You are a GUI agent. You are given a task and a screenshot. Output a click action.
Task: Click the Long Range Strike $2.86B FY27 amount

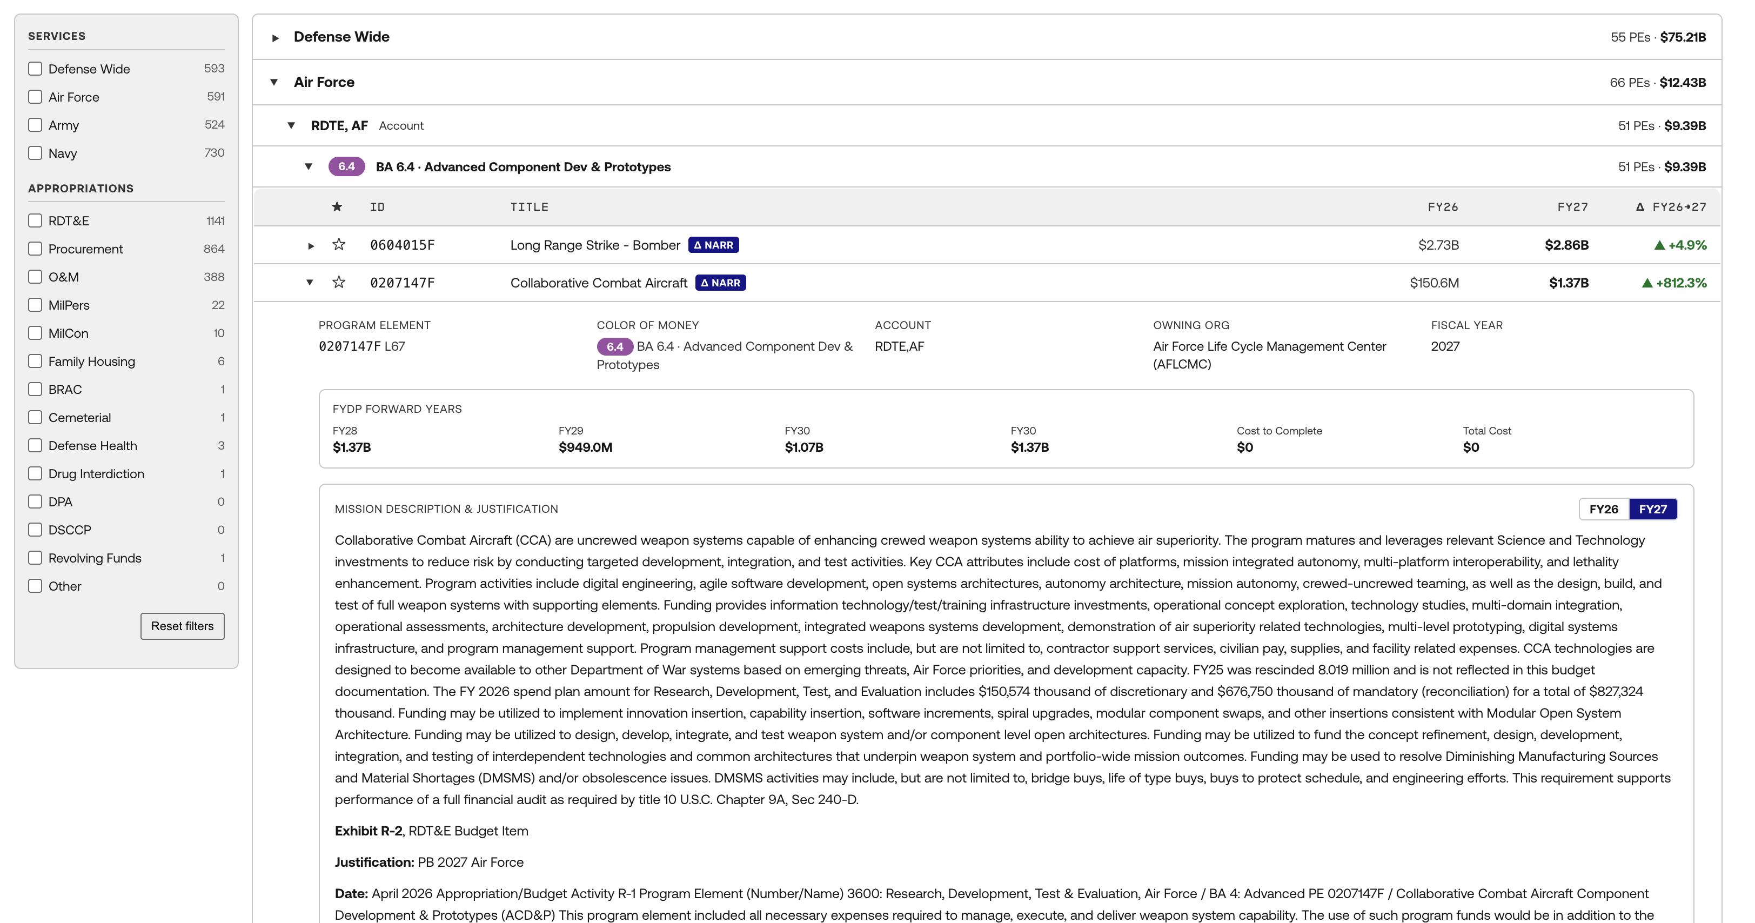(1566, 245)
